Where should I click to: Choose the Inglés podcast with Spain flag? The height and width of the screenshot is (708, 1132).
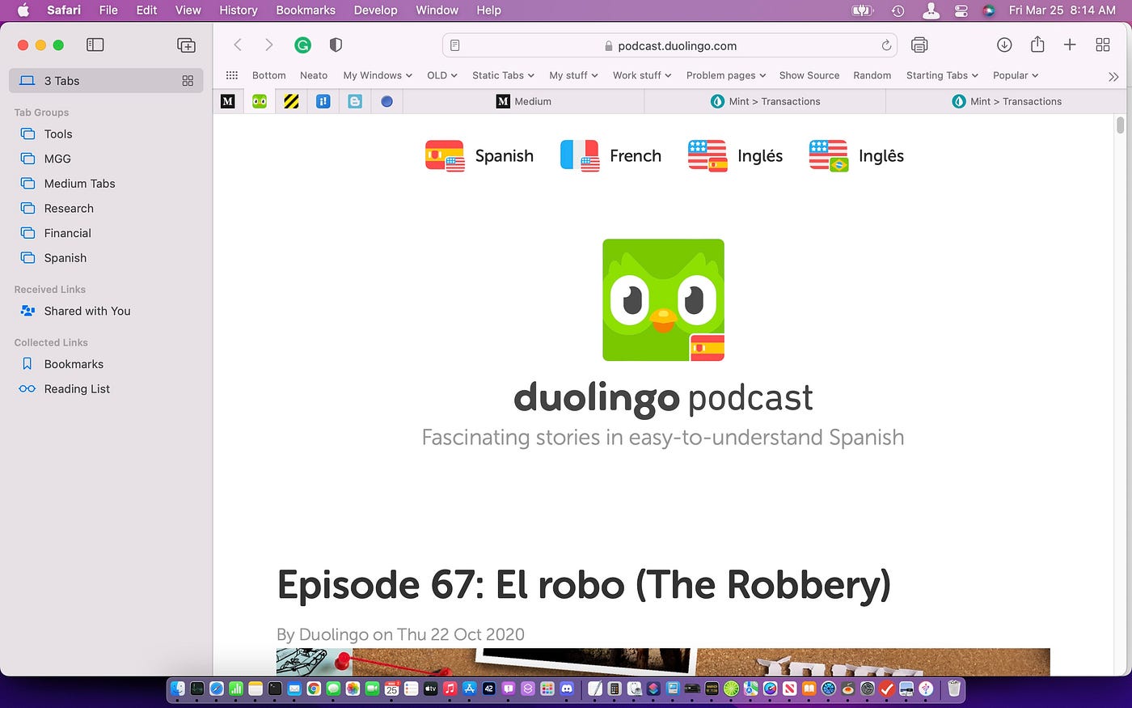[735, 156]
